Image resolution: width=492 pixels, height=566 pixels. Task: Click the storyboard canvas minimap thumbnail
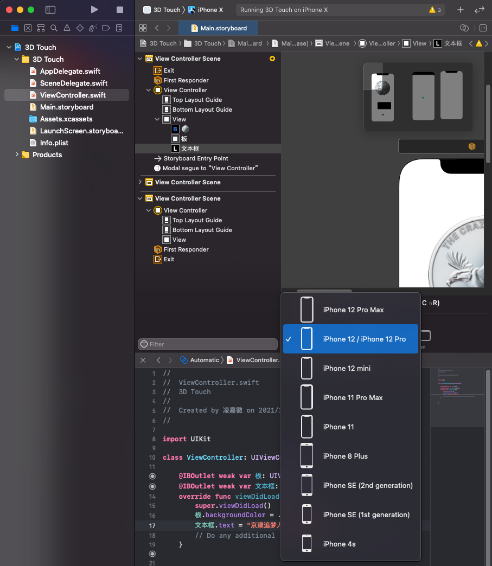[418, 97]
